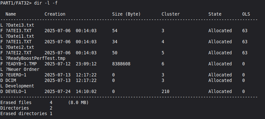This screenshot has width=265, height=119.
Task: Click the 'dir -l -f' command text
Action: coord(46,3)
